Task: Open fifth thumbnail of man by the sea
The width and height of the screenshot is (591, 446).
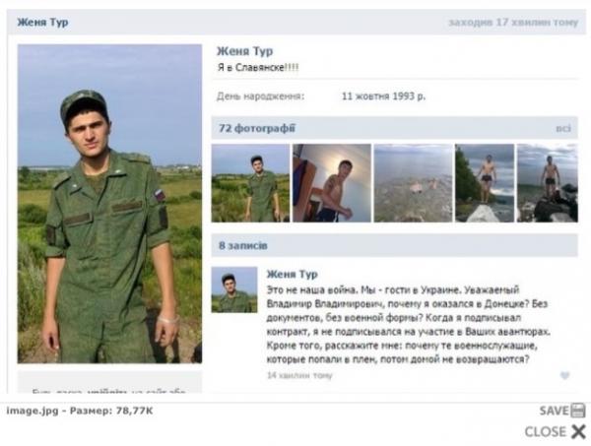Action: [x=548, y=183]
